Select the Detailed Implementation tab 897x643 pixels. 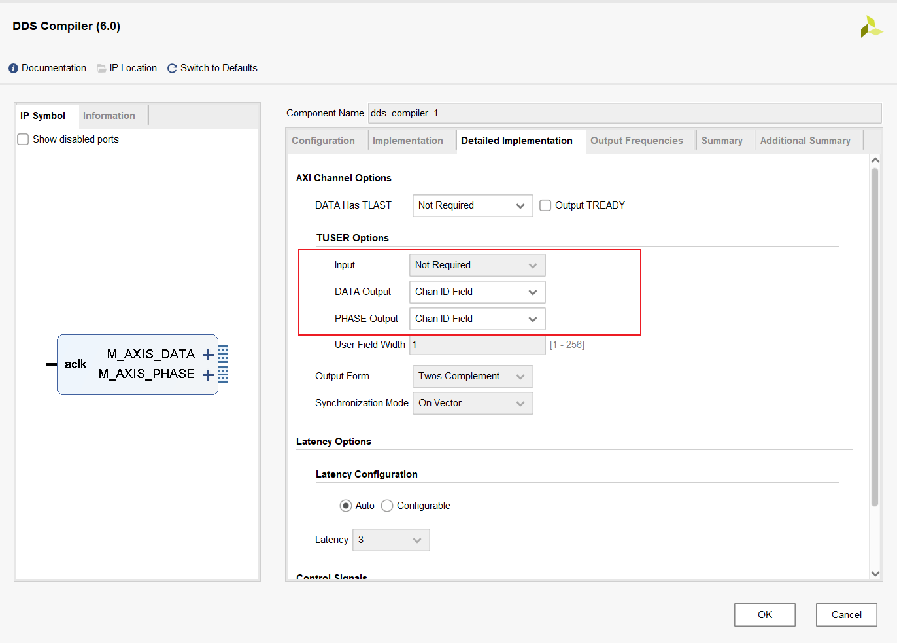tap(516, 141)
